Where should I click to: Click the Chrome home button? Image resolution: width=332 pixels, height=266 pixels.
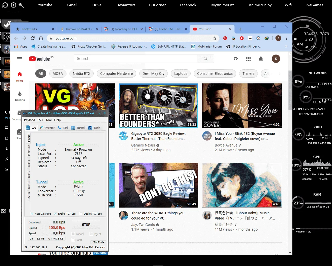click(41, 38)
